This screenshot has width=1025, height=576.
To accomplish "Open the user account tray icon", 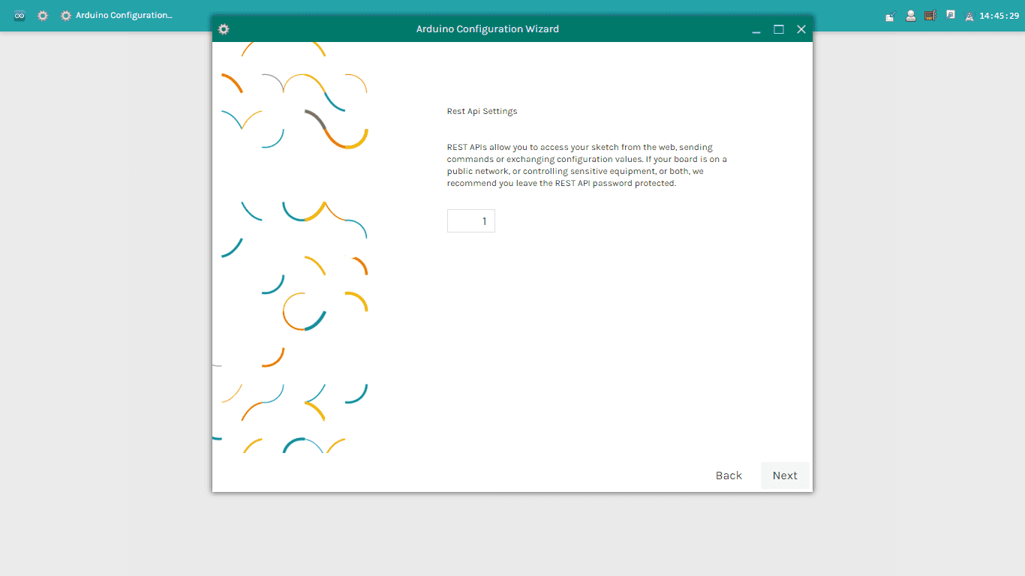I will (910, 15).
